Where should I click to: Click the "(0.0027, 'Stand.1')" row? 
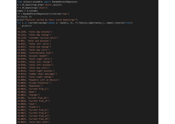click(x=28, y=107)
